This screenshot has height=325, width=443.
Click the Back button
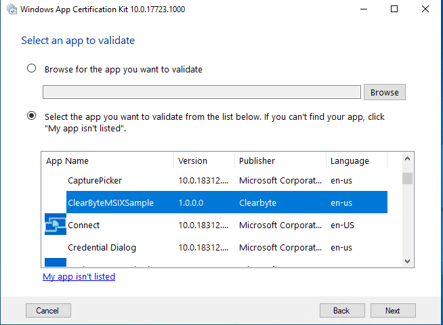[342, 310]
